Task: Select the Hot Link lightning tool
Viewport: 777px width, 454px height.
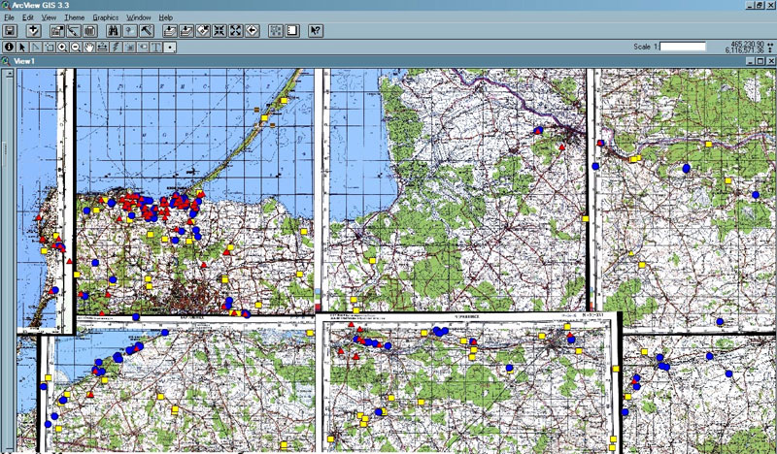Action: click(x=115, y=46)
